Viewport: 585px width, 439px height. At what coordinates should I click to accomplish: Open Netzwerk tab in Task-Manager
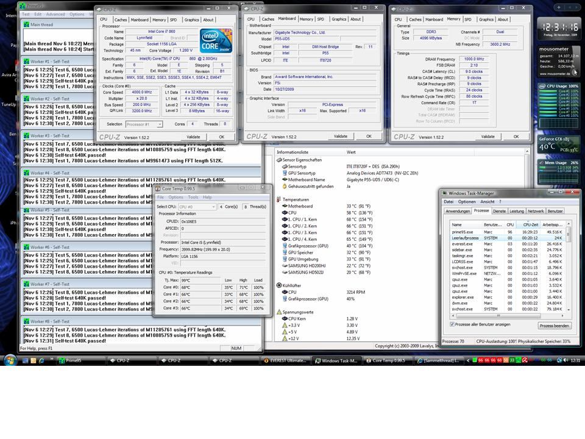536,211
